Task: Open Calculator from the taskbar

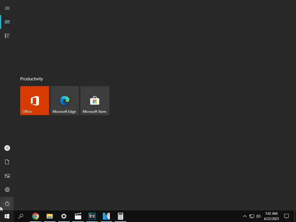Action: tap(121, 216)
